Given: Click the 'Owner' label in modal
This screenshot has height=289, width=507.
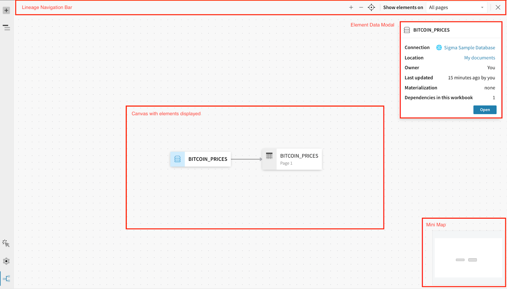Looking at the screenshot, I should (412, 68).
